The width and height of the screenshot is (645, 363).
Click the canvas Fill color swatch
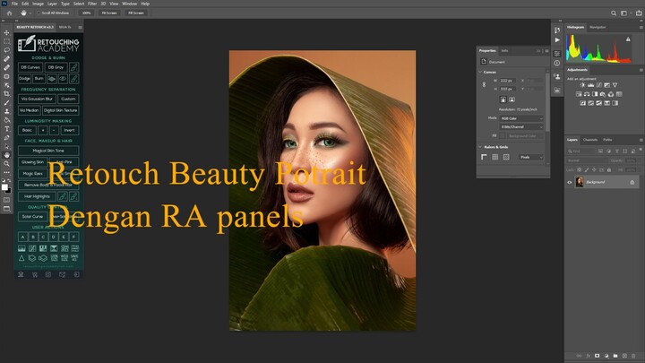click(502, 136)
